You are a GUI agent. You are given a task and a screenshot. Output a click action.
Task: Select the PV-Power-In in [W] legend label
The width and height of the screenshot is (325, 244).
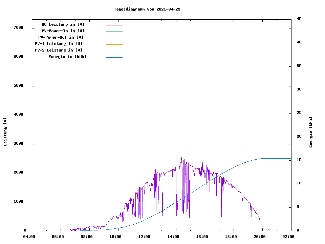pyautogui.click(x=63, y=31)
